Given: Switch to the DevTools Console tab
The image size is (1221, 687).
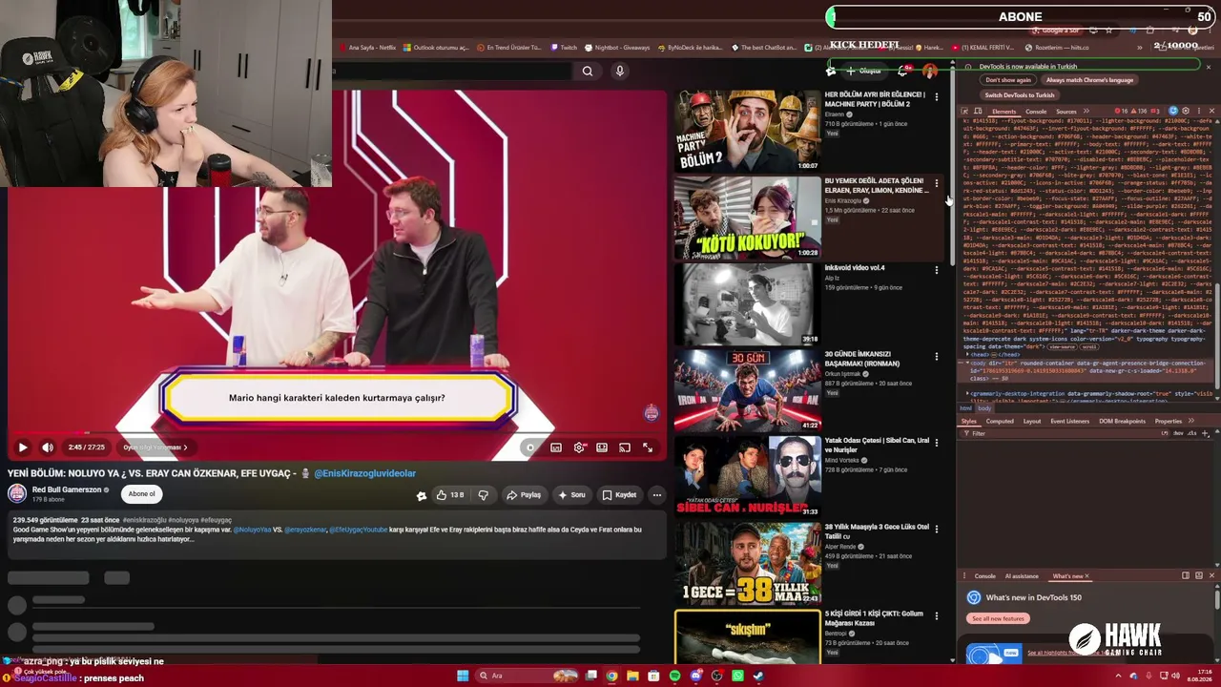Looking at the screenshot, I should click(1036, 112).
